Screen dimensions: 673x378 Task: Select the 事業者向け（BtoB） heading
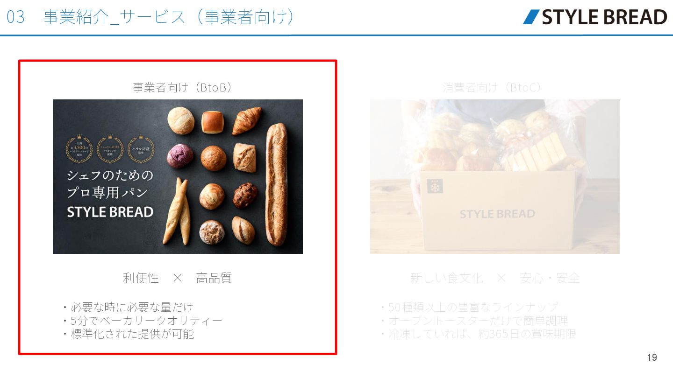coord(182,87)
